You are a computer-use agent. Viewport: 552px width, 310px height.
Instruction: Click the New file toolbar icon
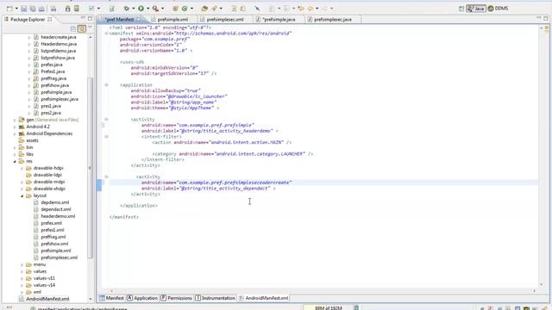[9, 9]
